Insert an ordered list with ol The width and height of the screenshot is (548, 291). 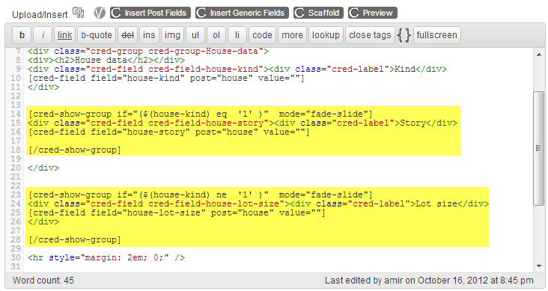tap(216, 35)
